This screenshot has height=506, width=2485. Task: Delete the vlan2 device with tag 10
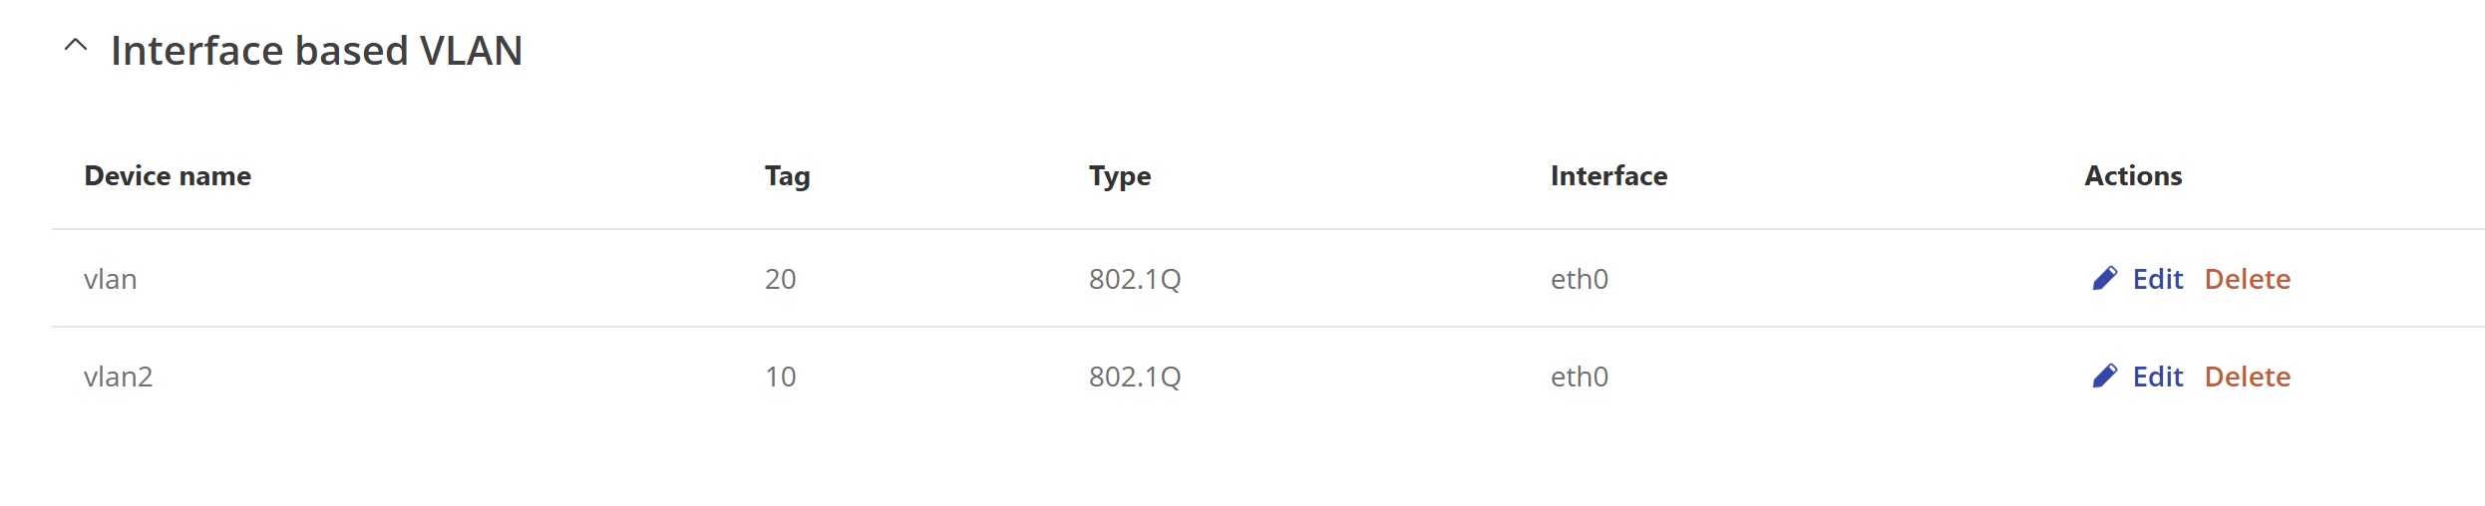click(2248, 377)
